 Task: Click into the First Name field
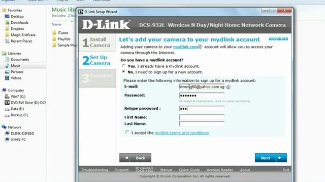(202, 117)
